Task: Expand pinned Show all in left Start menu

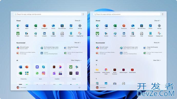Action: (78, 21)
